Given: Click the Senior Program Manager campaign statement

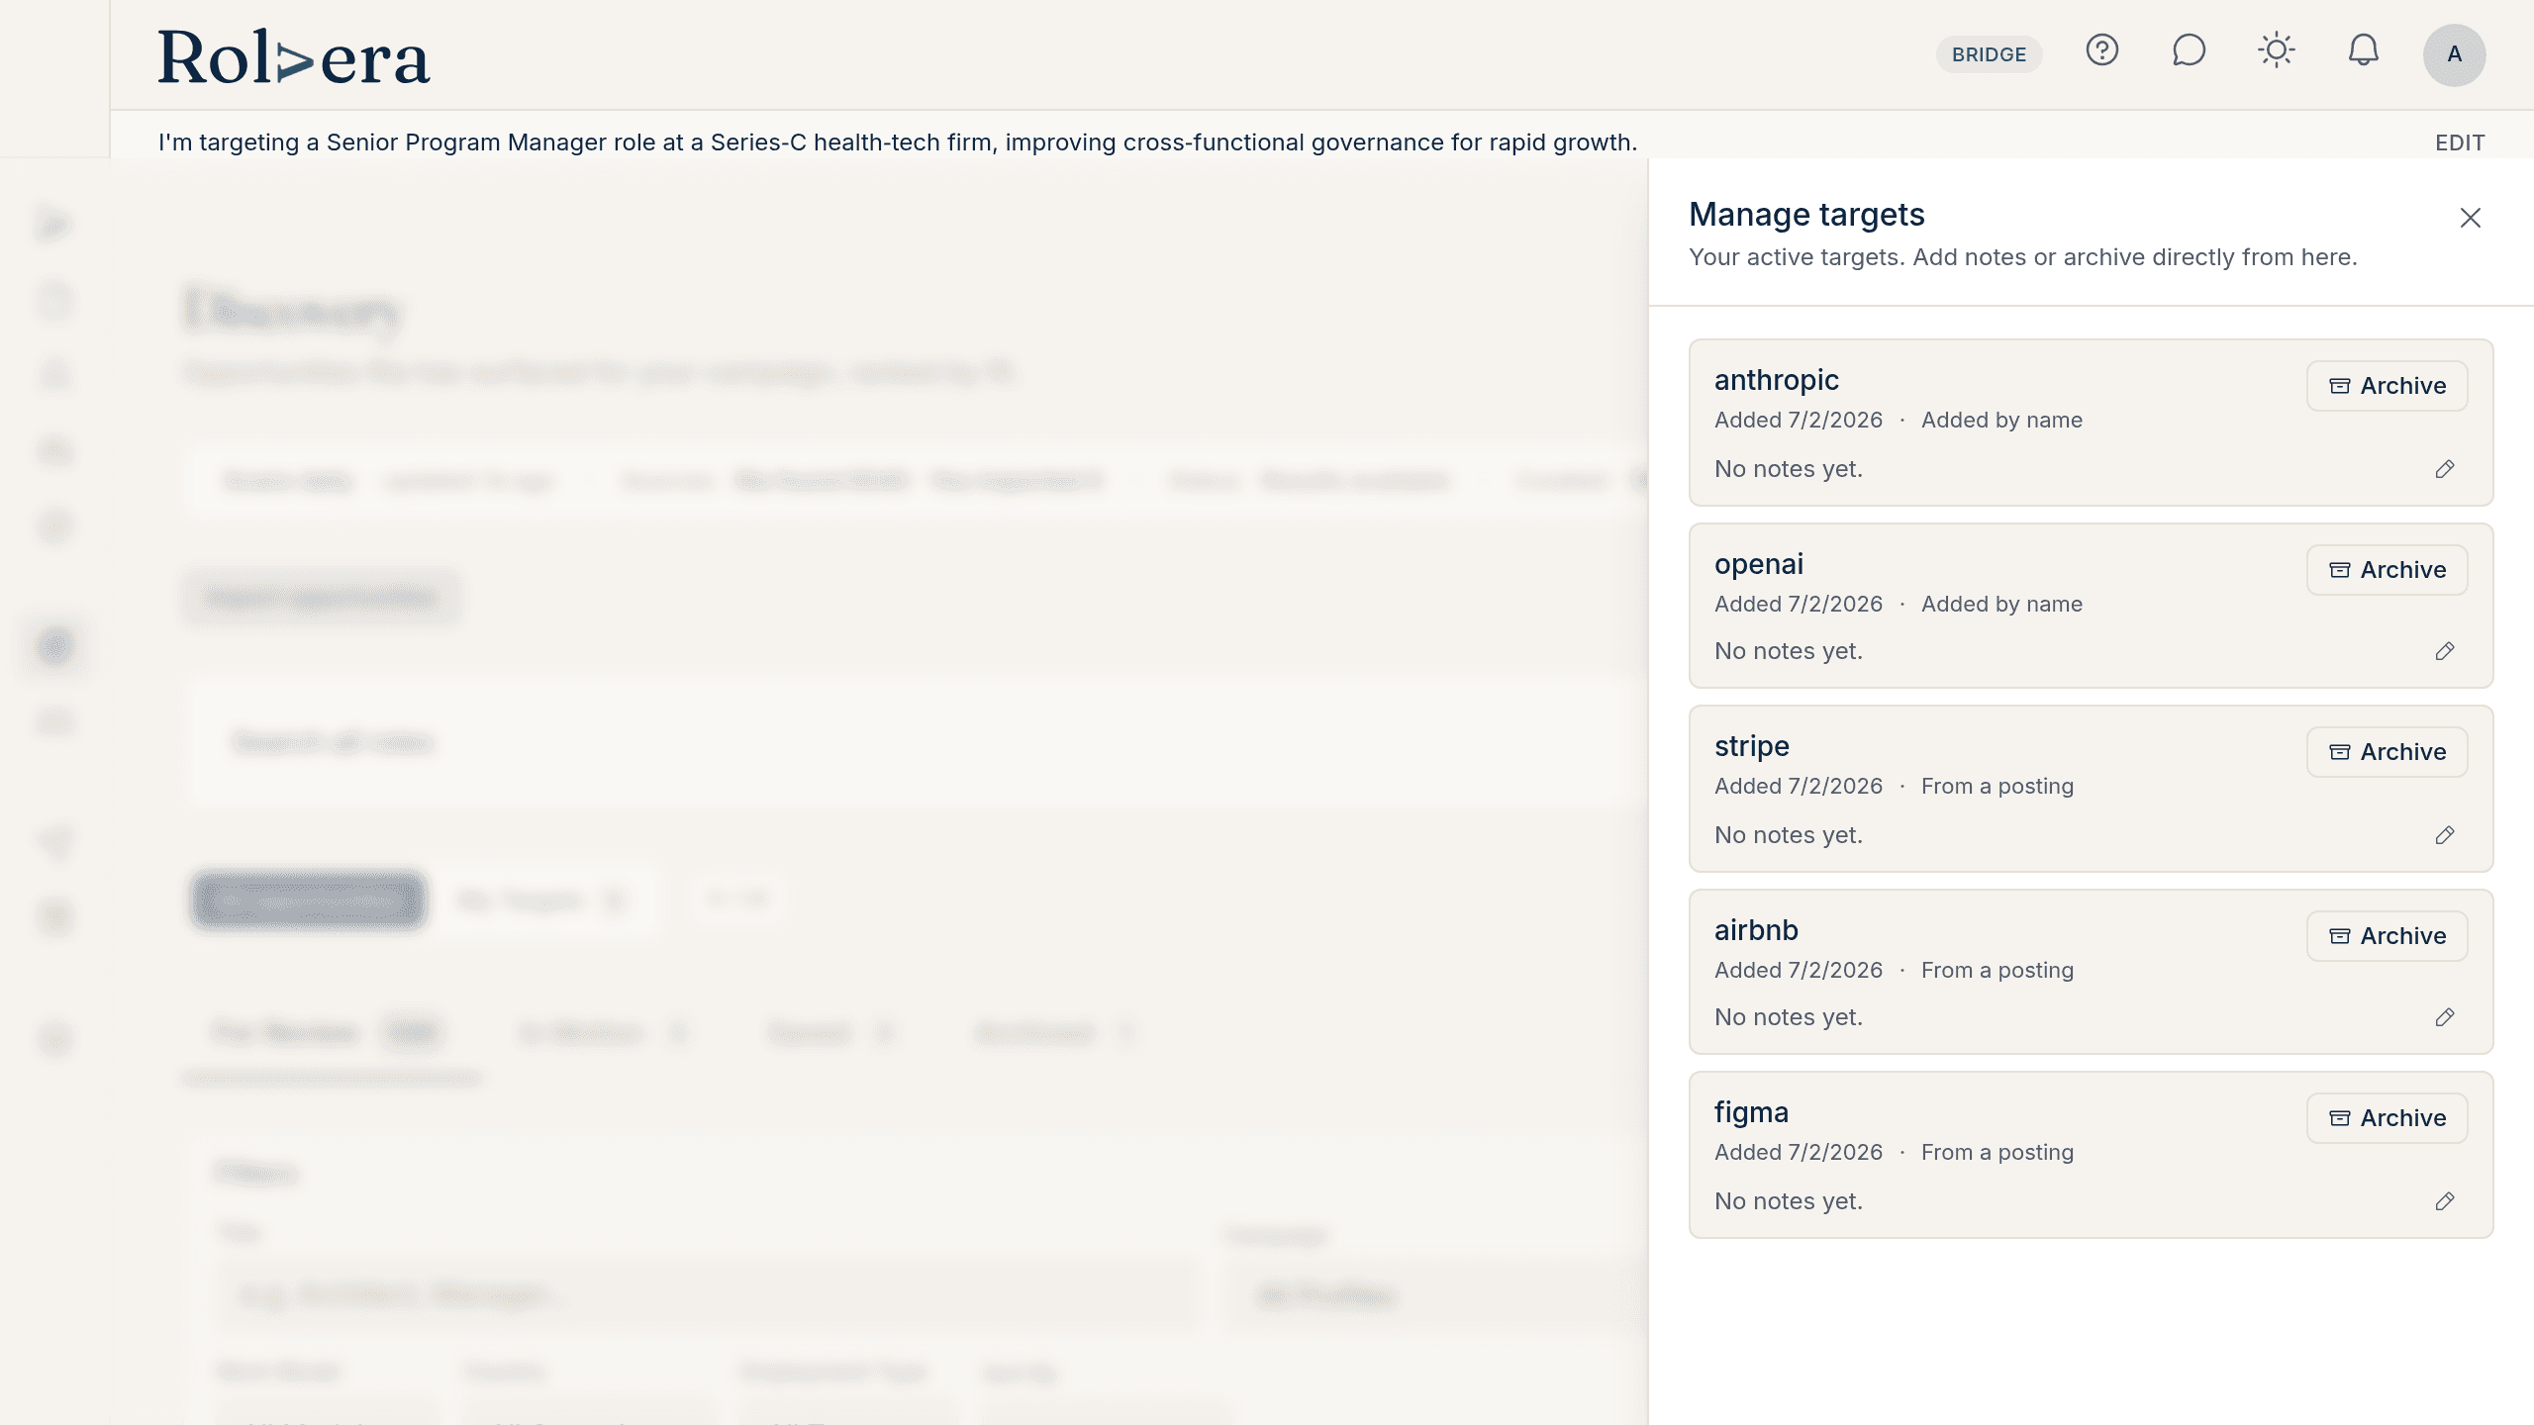Looking at the screenshot, I should [x=898, y=142].
